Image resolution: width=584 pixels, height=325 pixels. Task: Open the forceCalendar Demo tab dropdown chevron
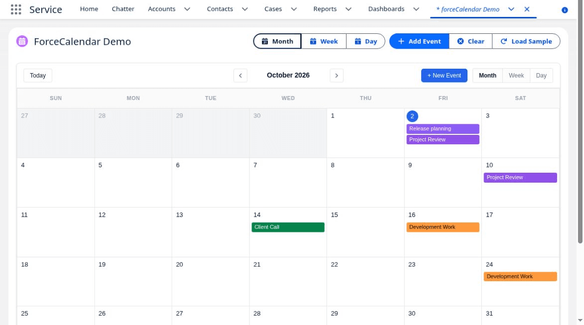pos(511,9)
